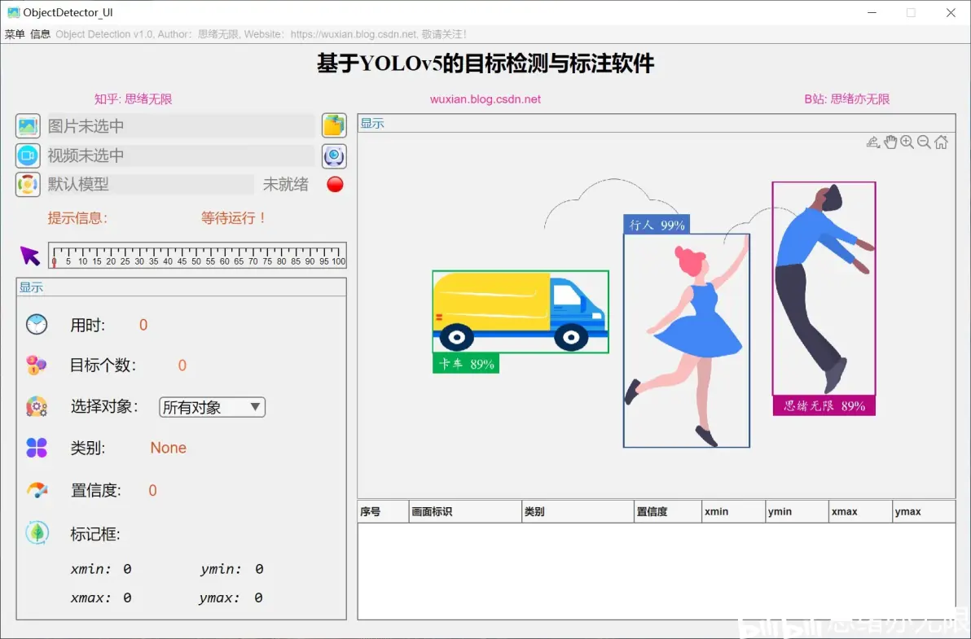
Task: Select the pan hand tool
Action: 890,142
